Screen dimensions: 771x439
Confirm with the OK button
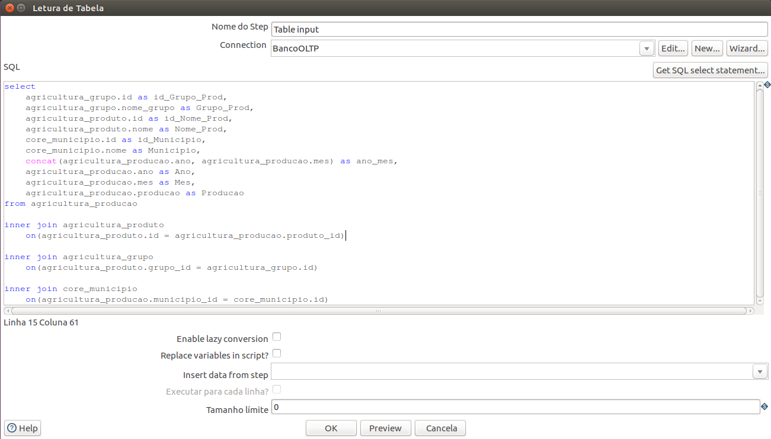click(331, 428)
